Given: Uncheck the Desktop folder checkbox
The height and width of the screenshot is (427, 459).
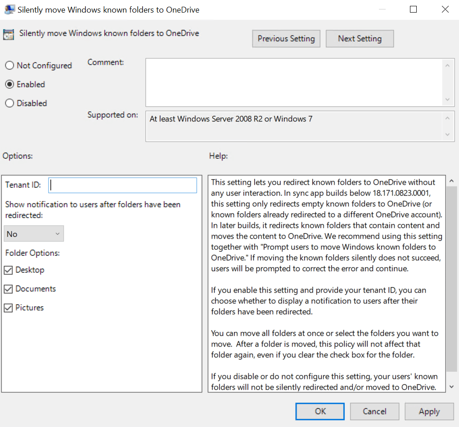Looking at the screenshot, I should (8, 270).
